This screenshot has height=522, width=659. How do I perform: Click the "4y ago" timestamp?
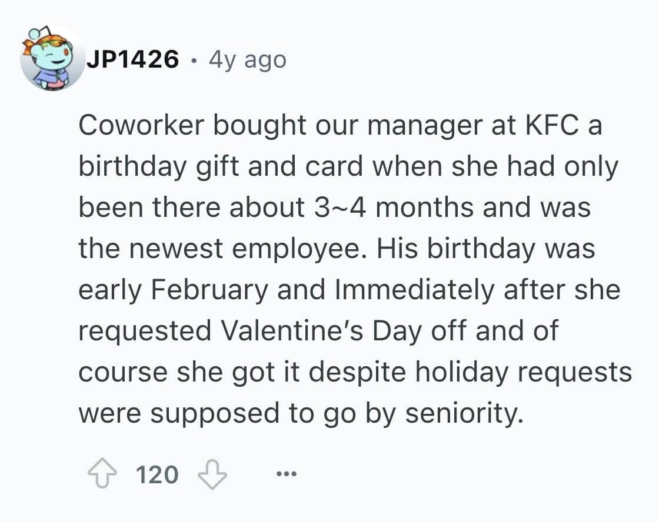pyautogui.click(x=247, y=59)
